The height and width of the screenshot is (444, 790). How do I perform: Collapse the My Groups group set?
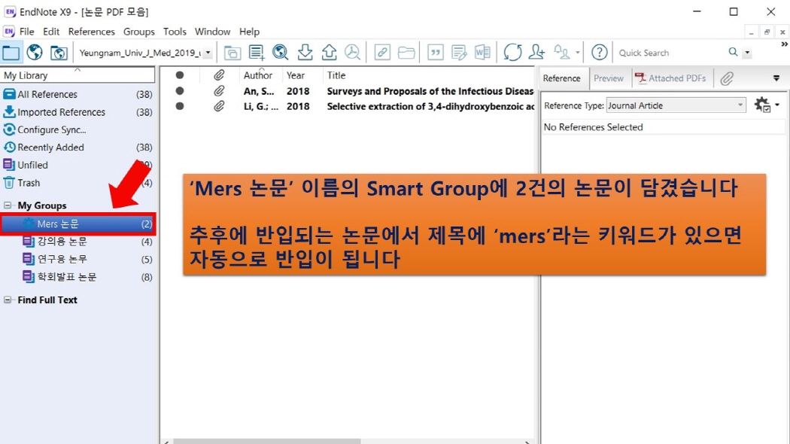(x=8, y=205)
